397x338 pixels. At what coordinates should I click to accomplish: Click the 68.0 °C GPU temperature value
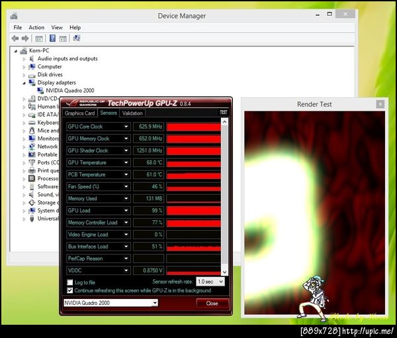point(149,162)
